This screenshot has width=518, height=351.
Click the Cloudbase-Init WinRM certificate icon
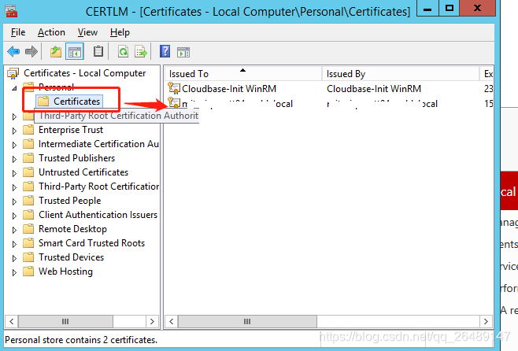coord(174,88)
